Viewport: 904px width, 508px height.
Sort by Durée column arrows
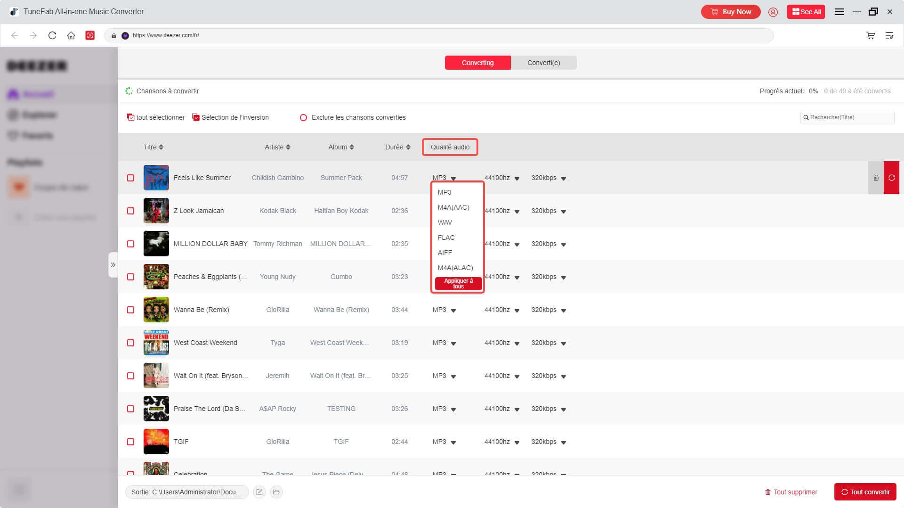pos(408,147)
